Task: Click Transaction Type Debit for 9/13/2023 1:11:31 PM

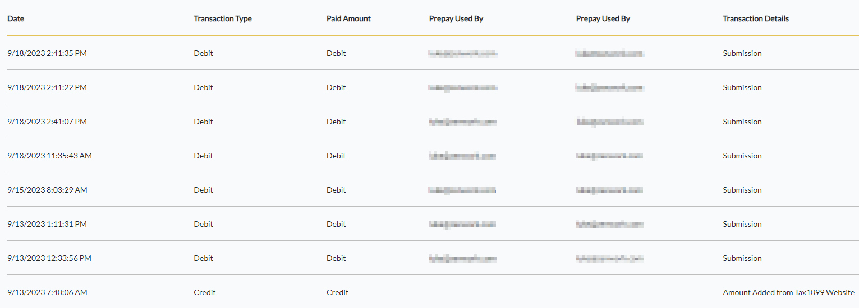Action: pyautogui.click(x=203, y=224)
